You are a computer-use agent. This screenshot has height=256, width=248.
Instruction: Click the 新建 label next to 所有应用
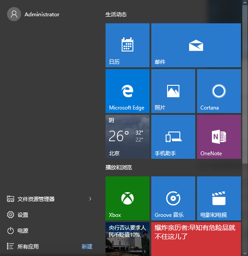tap(87, 246)
